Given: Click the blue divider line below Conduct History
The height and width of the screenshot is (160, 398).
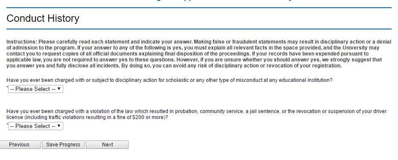Looking at the screenshot, I should pyautogui.click(x=199, y=29).
